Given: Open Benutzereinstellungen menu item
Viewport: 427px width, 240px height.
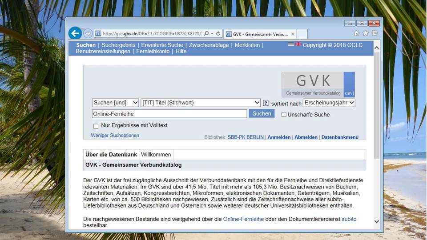Looking at the screenshot, I should tap(103, 52).
